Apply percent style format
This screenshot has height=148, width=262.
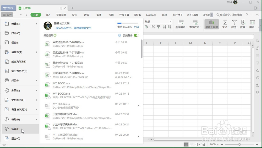[153, 27]
